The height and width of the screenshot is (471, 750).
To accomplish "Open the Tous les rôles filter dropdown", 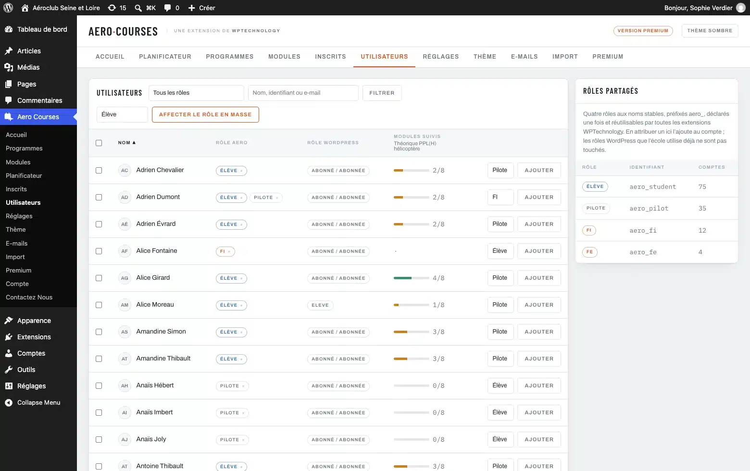I will (196, 93).
